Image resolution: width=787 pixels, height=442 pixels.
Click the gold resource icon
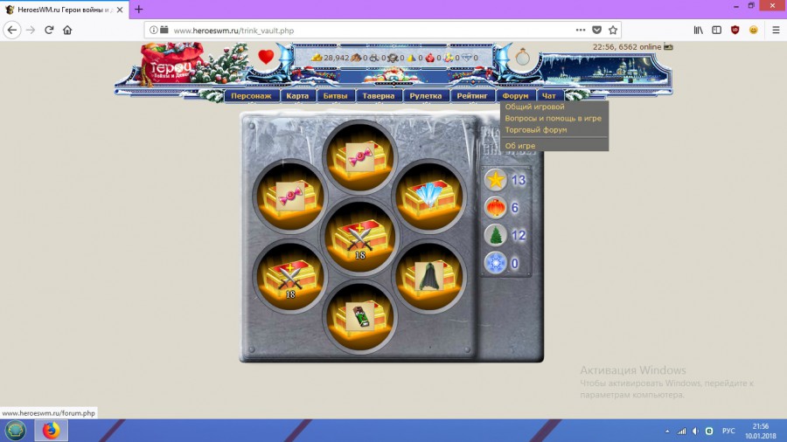(317, 58)
